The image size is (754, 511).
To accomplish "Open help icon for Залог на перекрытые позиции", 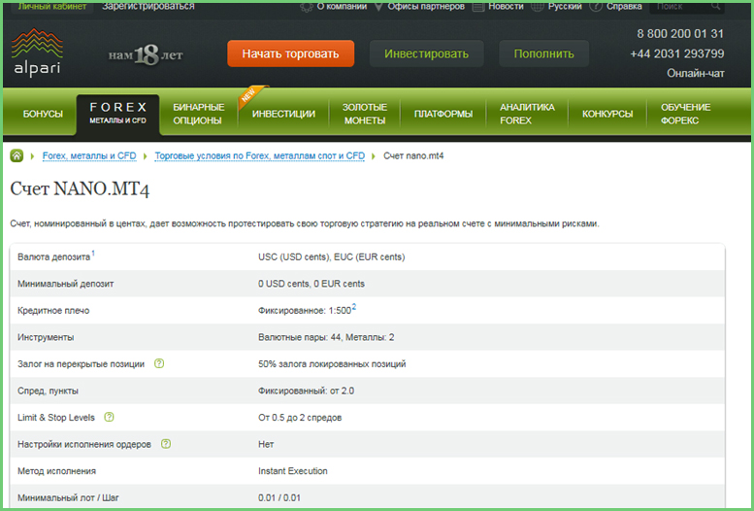I will coord(159,364).
